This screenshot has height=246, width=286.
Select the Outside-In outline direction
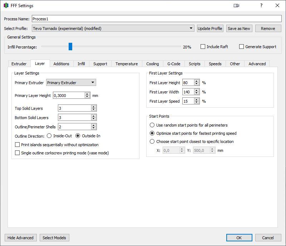(x=78, y=136)
